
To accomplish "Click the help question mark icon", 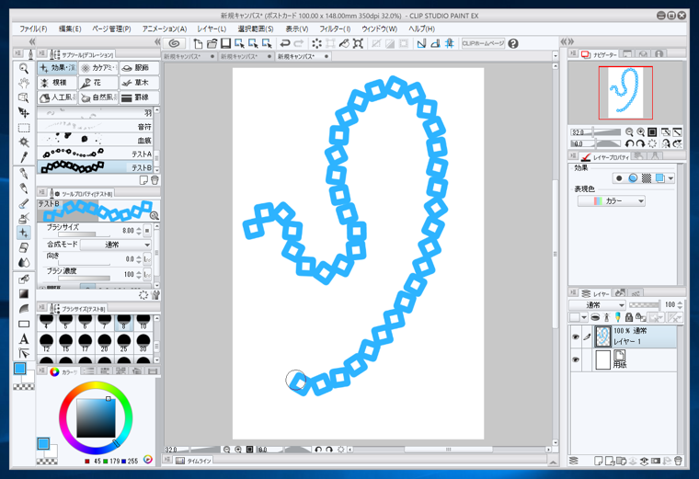I will point(513,43).
